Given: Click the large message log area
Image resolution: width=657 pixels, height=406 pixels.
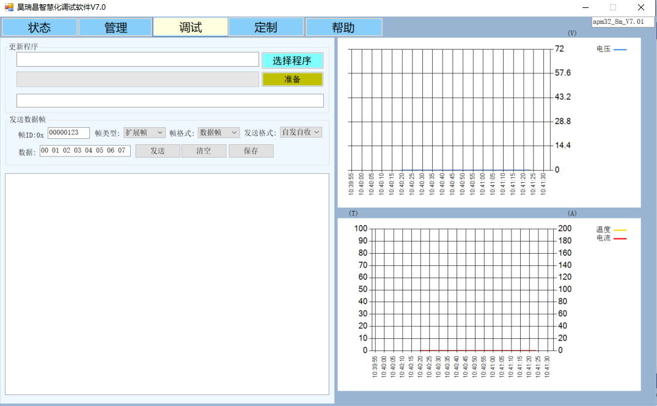Looking at the screenshot, I should (x=167, y=284).
